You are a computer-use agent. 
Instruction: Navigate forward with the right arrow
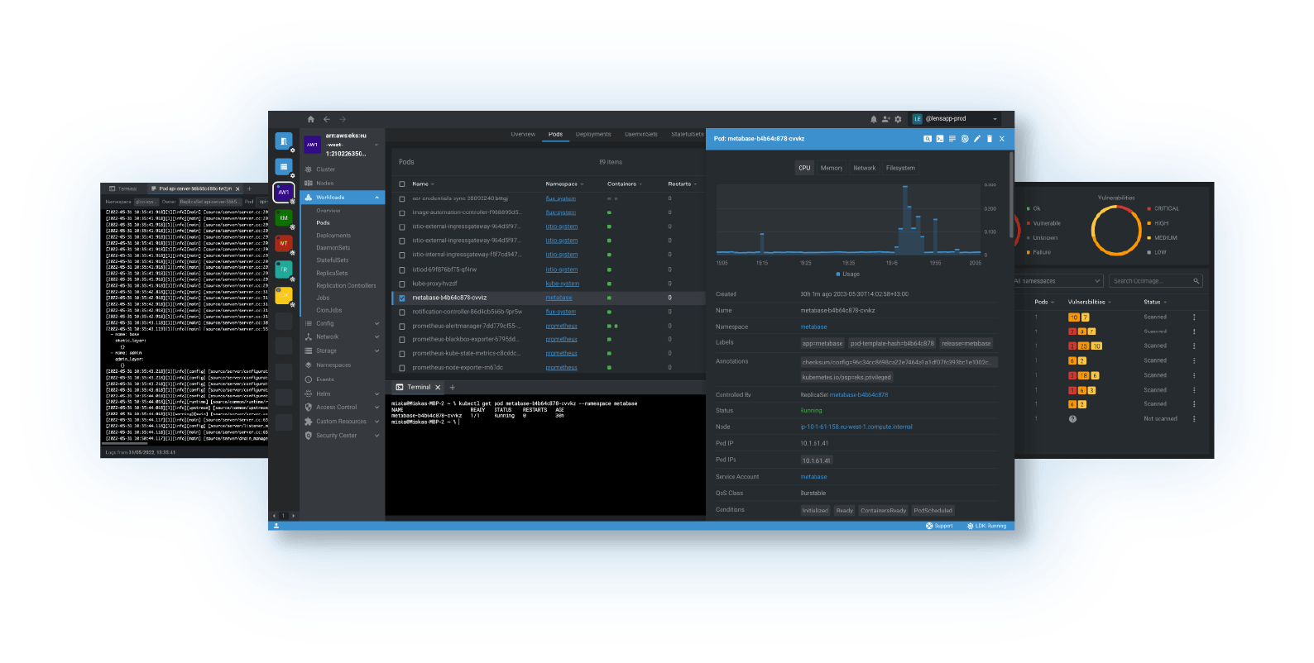[x=343, y=119]
